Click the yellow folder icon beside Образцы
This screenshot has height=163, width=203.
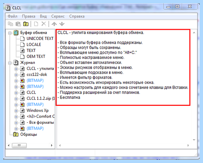pos(16,134)
